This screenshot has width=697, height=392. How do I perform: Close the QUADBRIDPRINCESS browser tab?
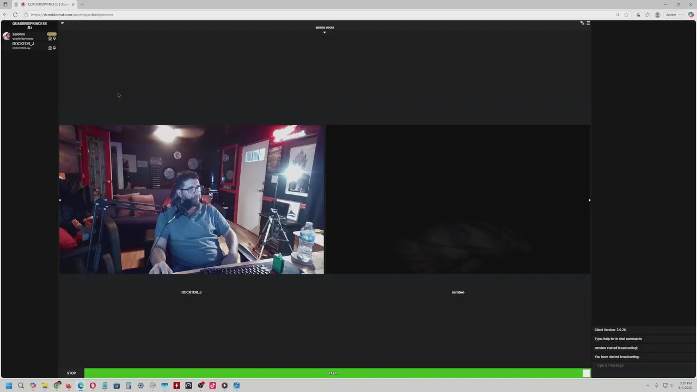(x=73, y=4)
